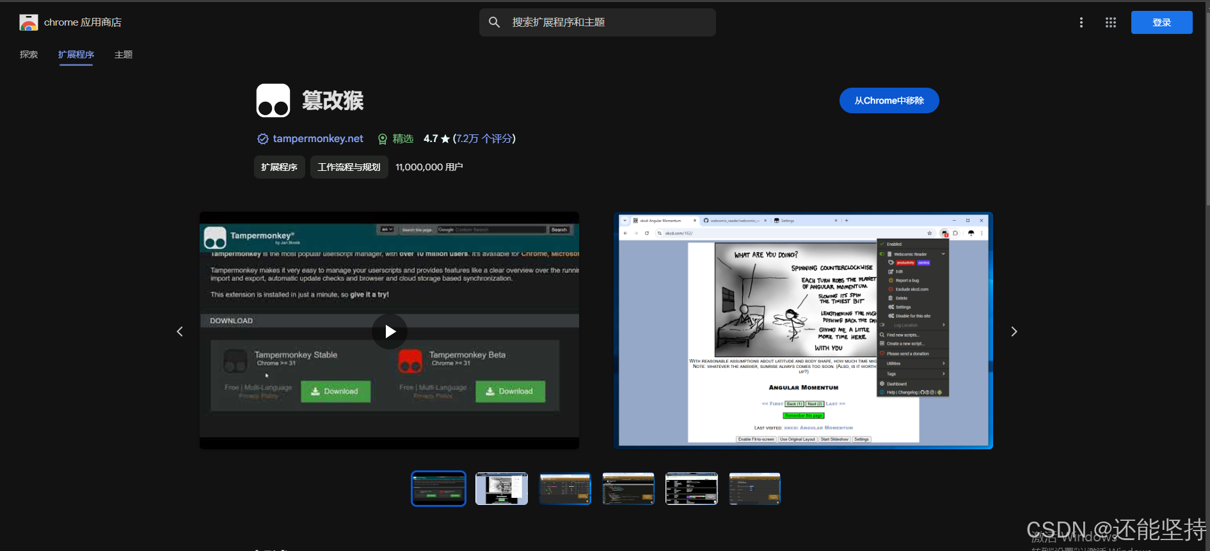Play the Tampermonkey preview video

(x=390, y=331)
